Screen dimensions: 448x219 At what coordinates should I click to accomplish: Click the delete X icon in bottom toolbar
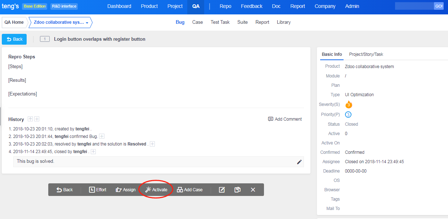253,190
